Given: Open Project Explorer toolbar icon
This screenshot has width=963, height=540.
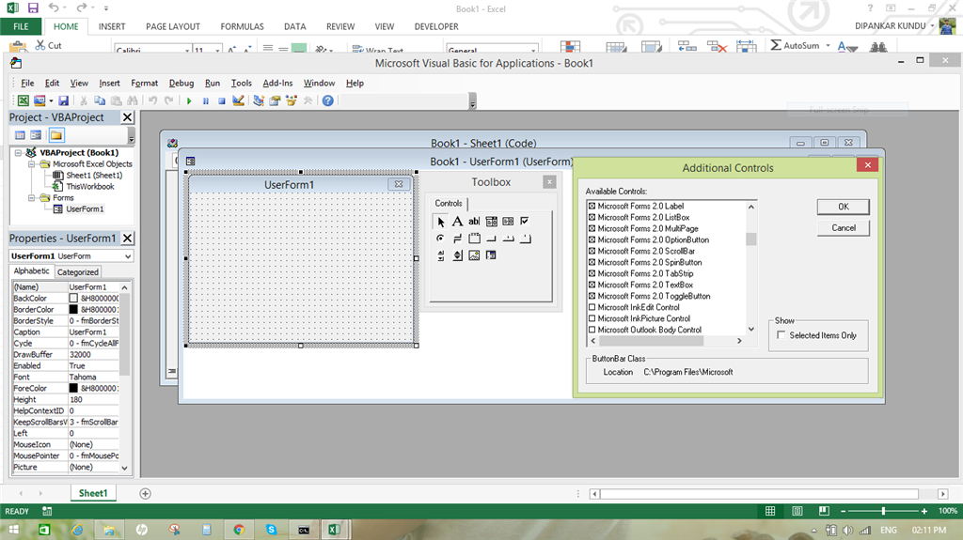Looking at the screenshot, I should (259, 100).
